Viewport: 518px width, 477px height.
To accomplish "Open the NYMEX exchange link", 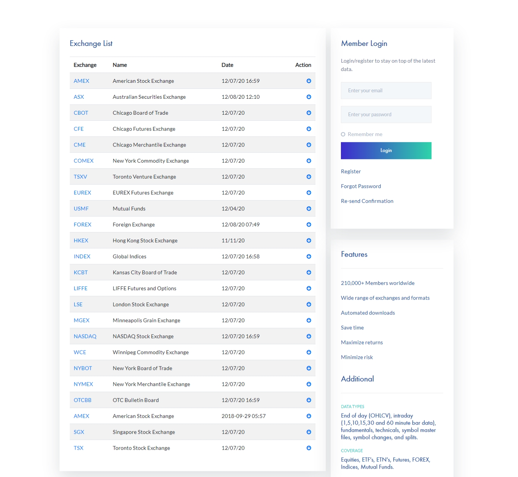I will (83, 384).
